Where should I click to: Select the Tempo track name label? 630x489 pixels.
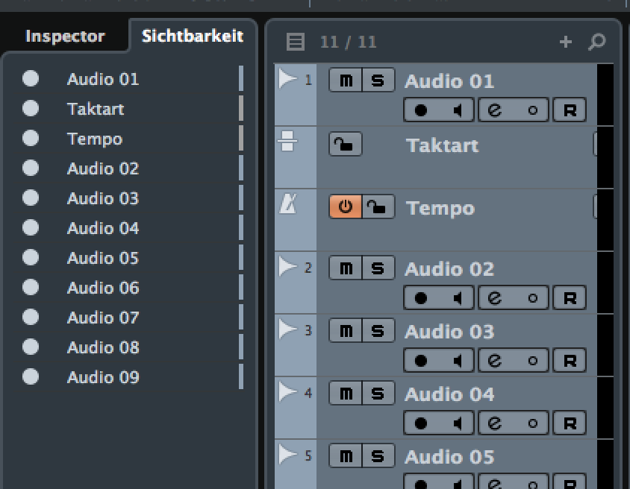tap(440, 208)
